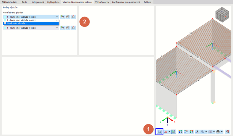The height and width of the screenshot is (136, 233).
Task: Click line label 17 in model
Action: tap(191, 56)
